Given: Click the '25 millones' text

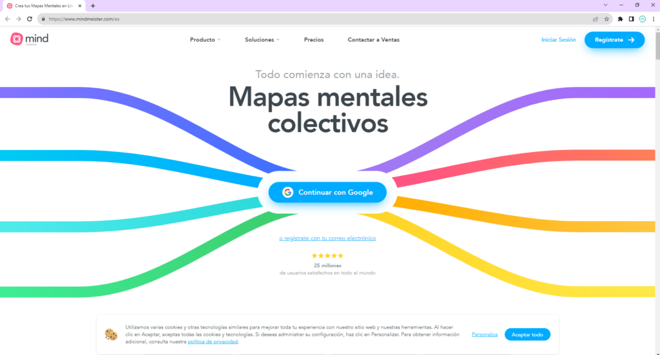Looking at the screenshot, I should point(327,265).
